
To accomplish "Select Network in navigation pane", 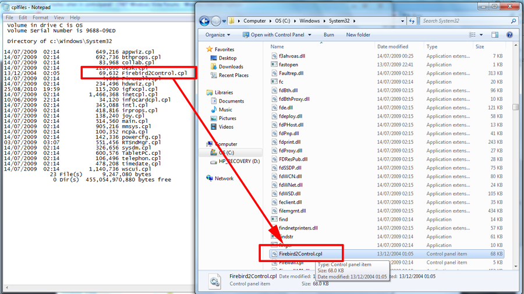I will (x=224, y=178).
